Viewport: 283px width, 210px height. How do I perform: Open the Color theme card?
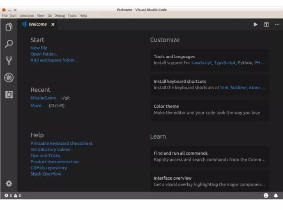coord(210,110)
